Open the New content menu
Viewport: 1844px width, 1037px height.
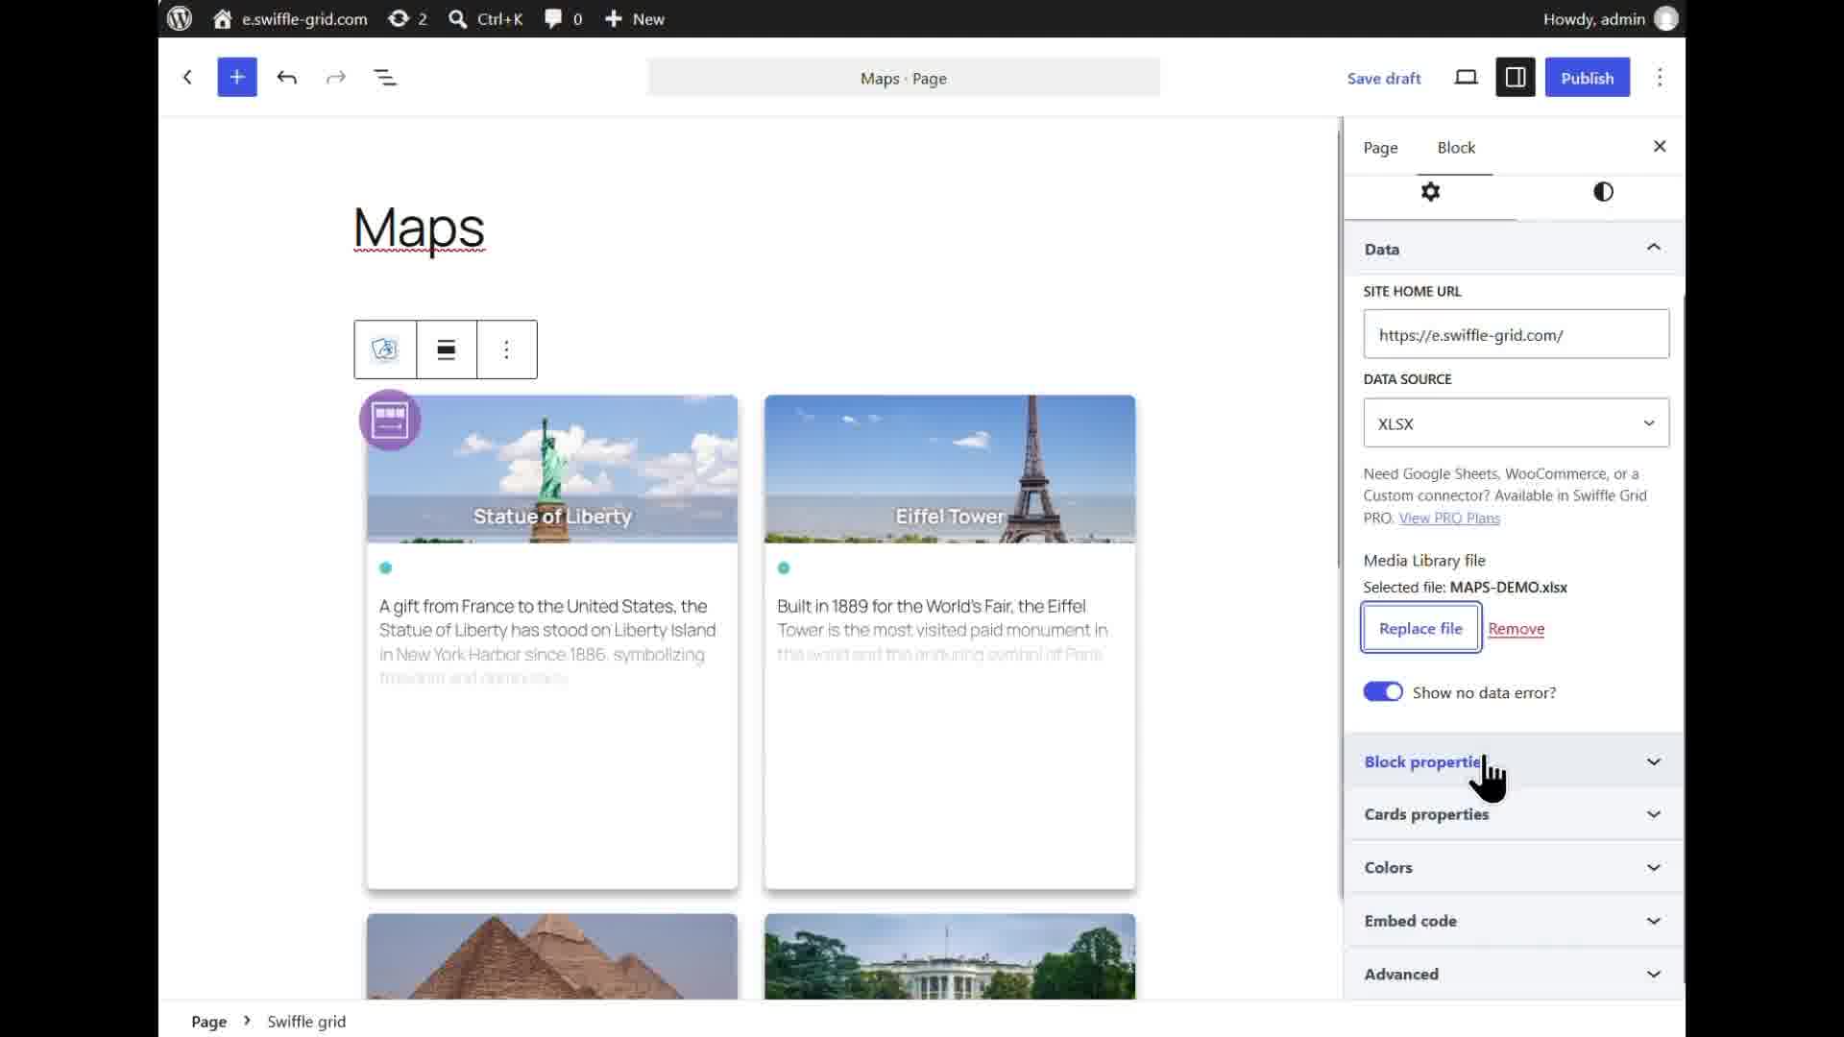click(635, 18)
